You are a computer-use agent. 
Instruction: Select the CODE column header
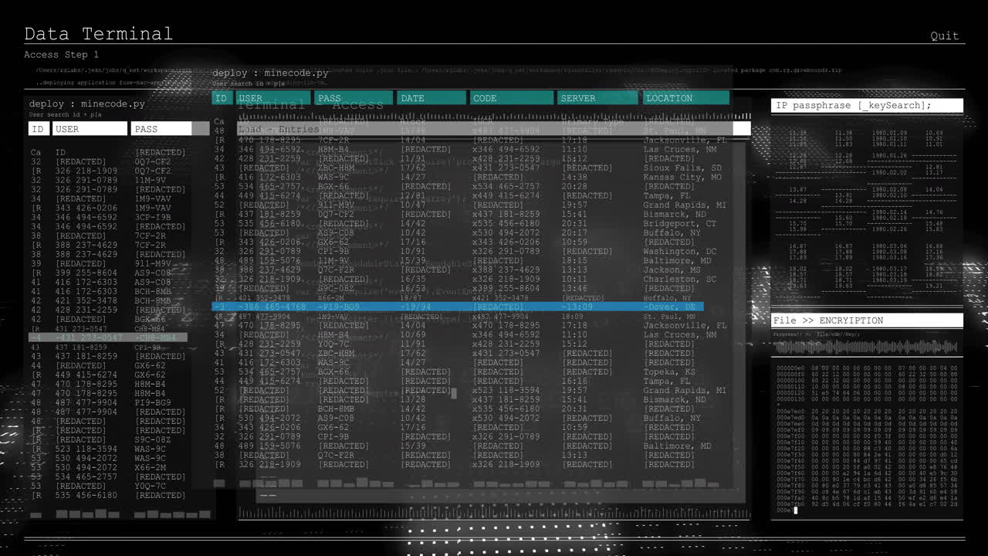[511, 98]
